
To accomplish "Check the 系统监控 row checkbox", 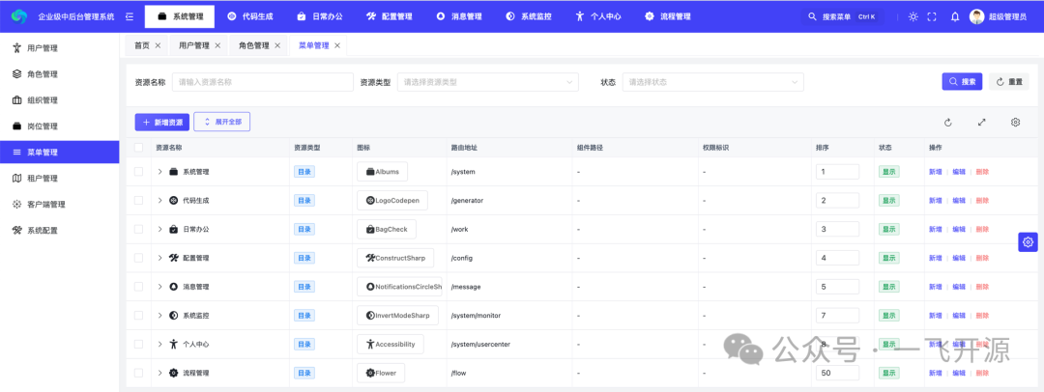I will (138, 316).
